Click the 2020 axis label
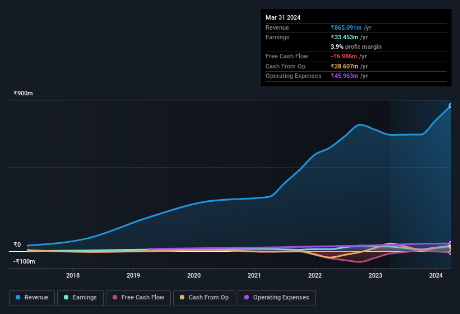 [194, 275]
